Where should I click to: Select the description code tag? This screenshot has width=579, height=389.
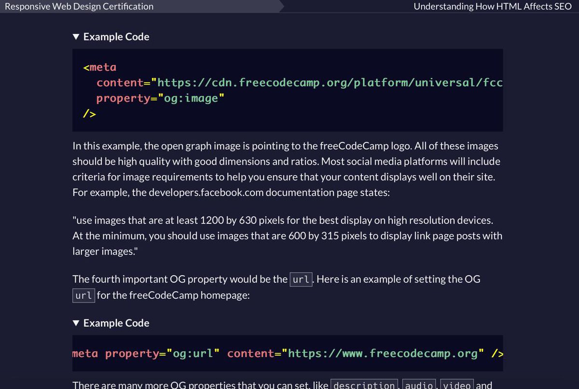tap(364, 385)
